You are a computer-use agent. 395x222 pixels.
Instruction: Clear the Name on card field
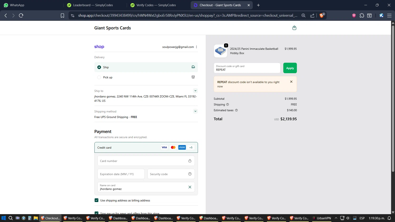click(x=190, y=187)
